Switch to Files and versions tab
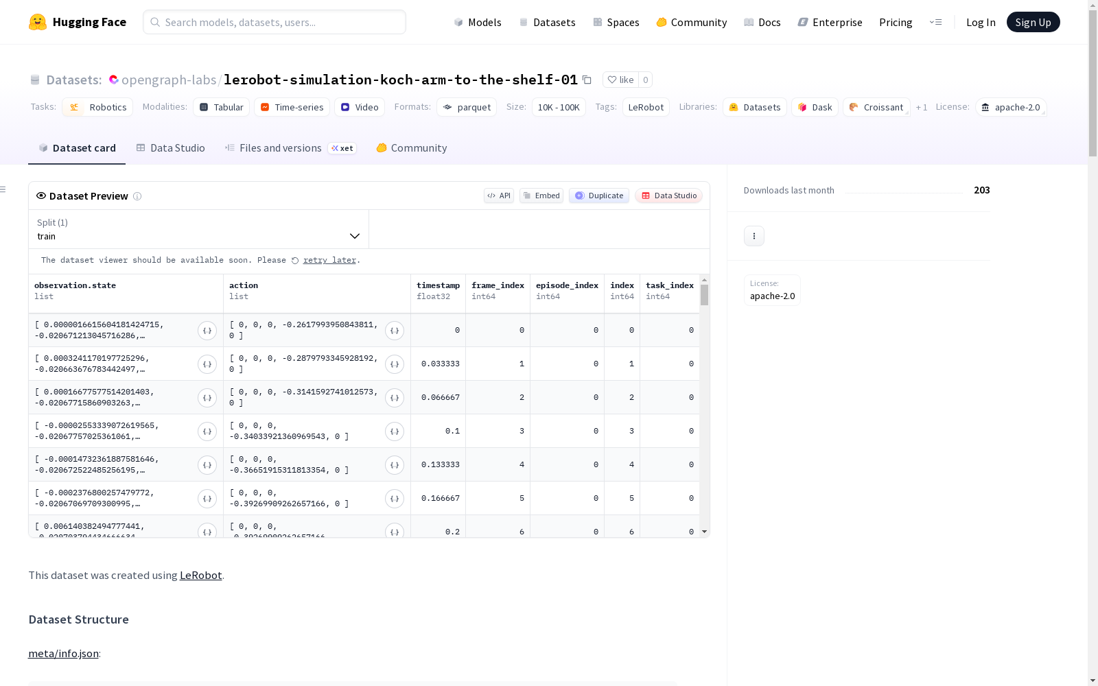 (290, 148)
